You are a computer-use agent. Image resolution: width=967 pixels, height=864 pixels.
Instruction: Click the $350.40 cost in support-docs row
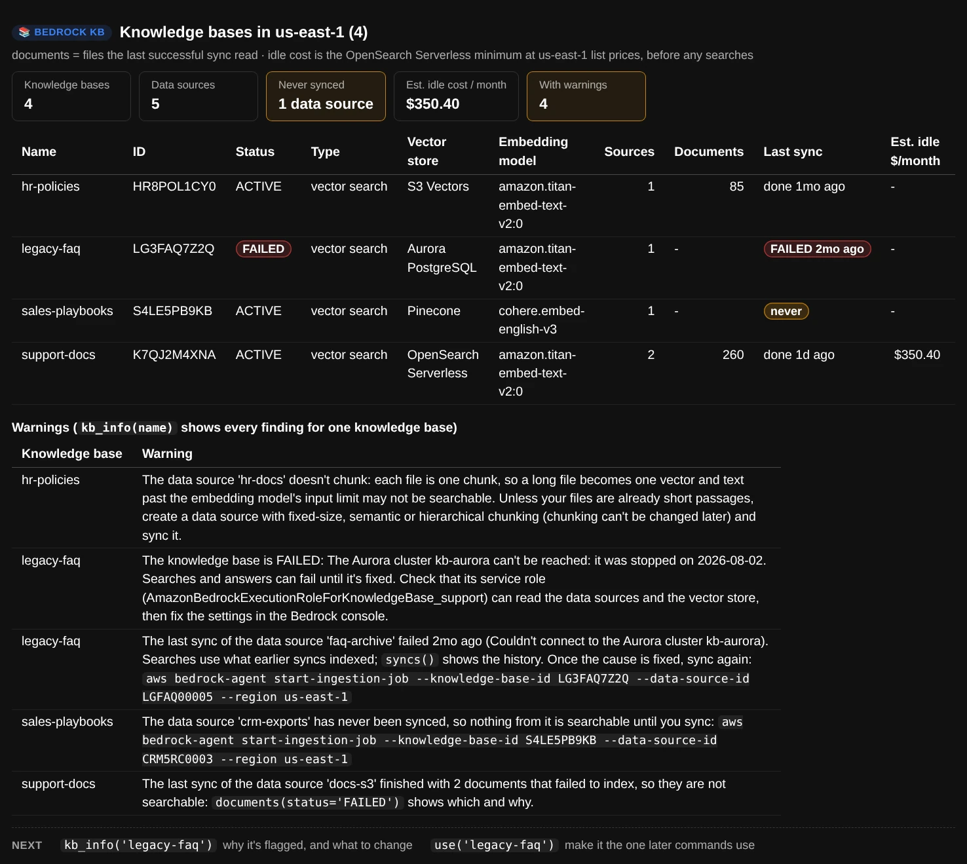[917, 354]
